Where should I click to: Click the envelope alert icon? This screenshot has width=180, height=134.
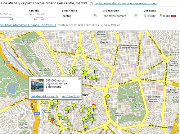91,4
